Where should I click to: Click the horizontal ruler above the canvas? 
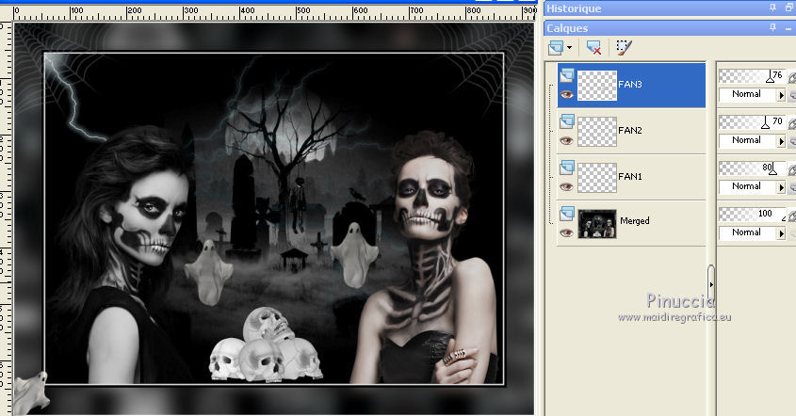pos(275,12)
